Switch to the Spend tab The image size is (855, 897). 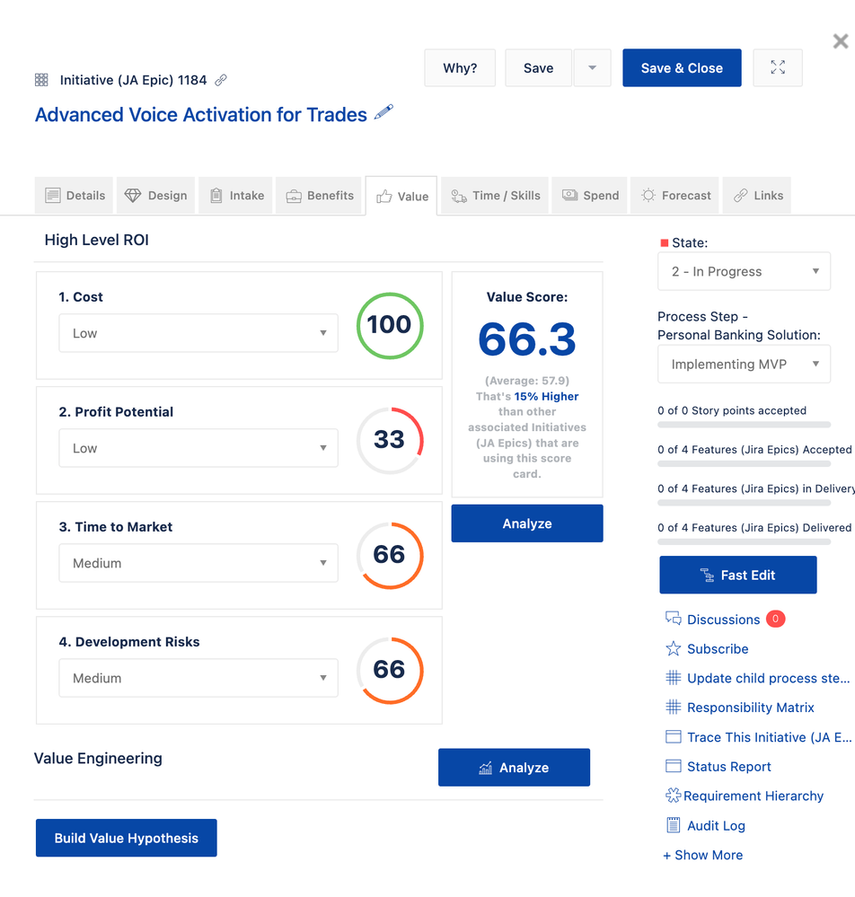[589, 196]
